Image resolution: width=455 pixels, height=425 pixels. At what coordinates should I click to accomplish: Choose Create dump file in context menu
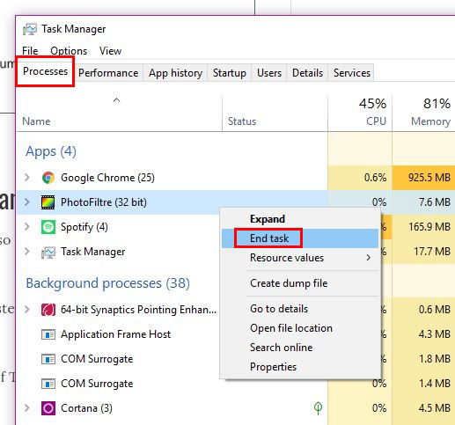(300, 283)
